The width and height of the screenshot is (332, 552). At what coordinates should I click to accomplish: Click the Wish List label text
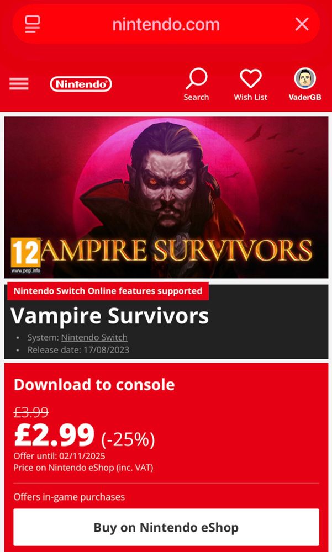point(251,98)
